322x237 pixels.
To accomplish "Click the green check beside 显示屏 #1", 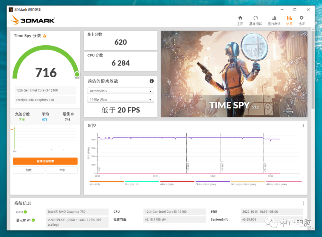I will tap(33, 220).
